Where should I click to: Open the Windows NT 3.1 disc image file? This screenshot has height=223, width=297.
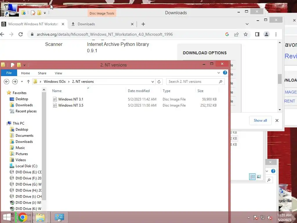point(70,99)
